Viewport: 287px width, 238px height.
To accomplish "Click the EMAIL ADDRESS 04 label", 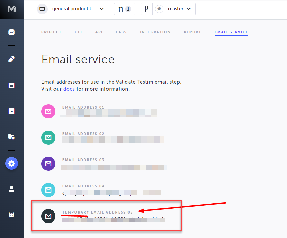I will click(83, 186).
